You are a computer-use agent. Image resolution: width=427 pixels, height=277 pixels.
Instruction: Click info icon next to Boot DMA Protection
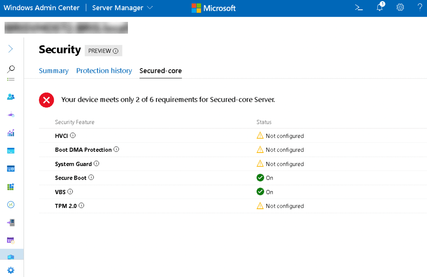[116, 149]
